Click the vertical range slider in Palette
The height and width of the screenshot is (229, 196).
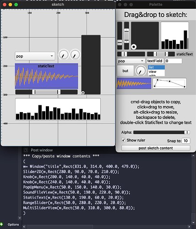(x=126, y=36)
